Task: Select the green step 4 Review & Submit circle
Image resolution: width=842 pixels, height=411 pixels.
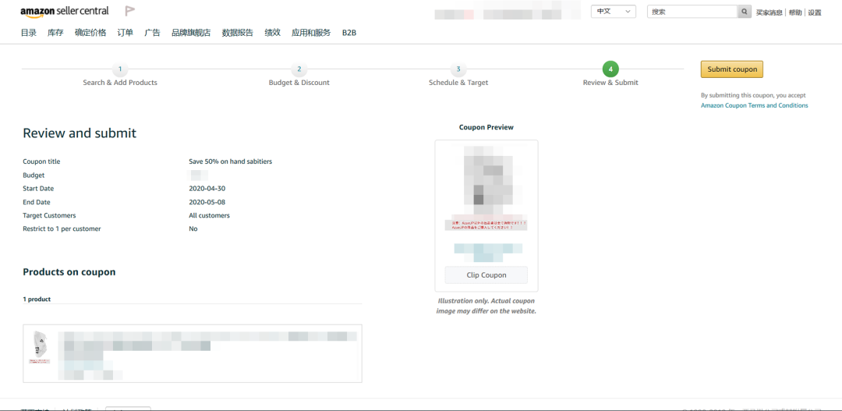Action: pyautogui.click(x=610, y=69)
